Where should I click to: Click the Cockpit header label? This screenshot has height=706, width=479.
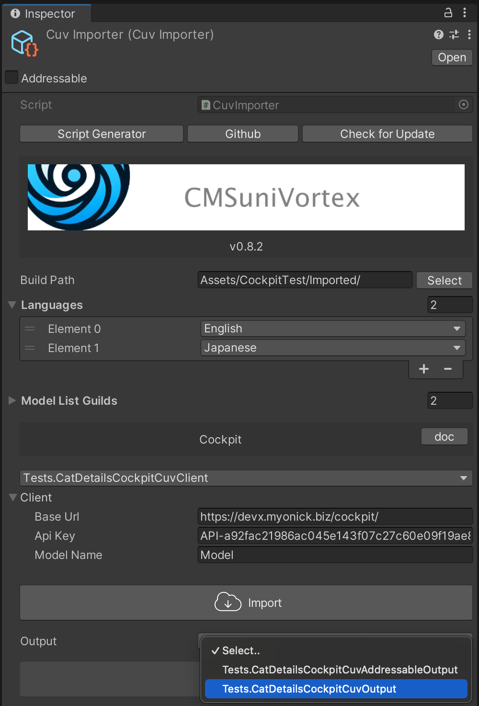pos(220,440)
